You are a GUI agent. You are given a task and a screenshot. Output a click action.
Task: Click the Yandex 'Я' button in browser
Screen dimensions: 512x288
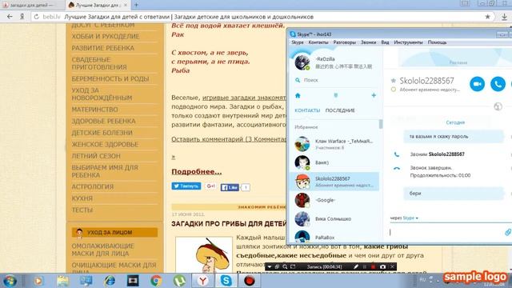22,17
